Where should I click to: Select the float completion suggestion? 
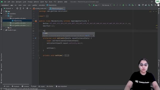(x=68, y=33)
